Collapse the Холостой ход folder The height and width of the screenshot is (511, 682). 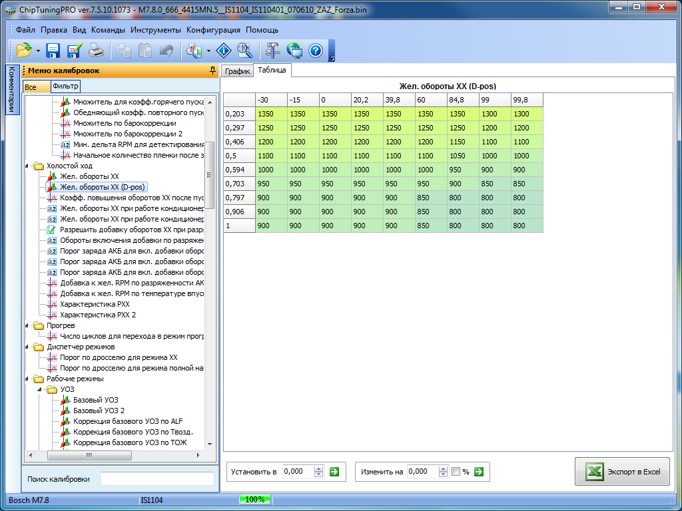coord(27,166)
